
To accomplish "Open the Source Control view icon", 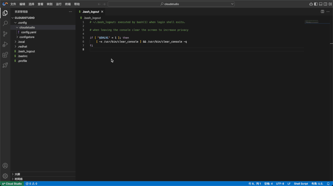I will 5,34.
